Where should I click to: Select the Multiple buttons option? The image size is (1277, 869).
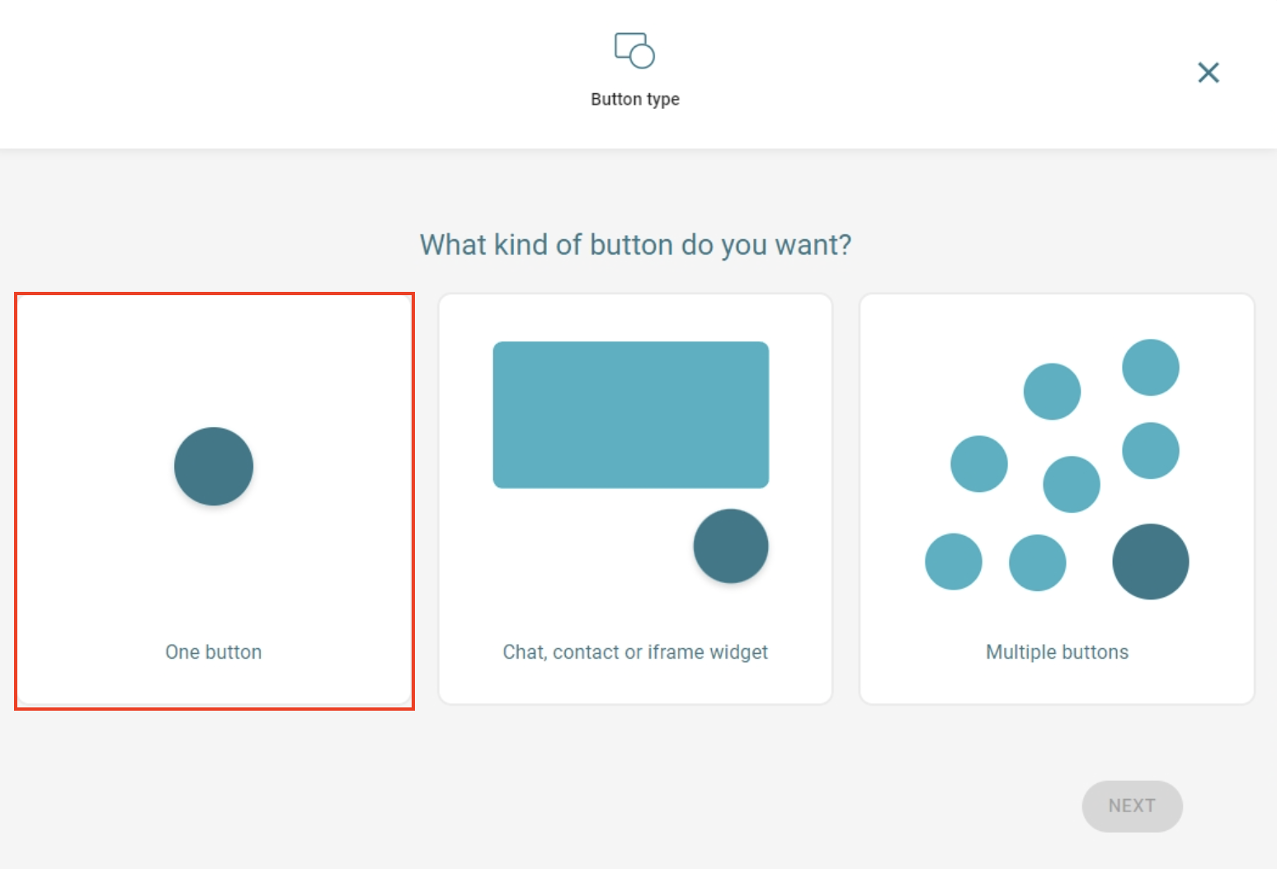coord(1057,499)
